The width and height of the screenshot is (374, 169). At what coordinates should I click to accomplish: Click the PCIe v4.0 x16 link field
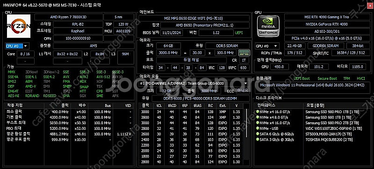click(x=326, y=38)
